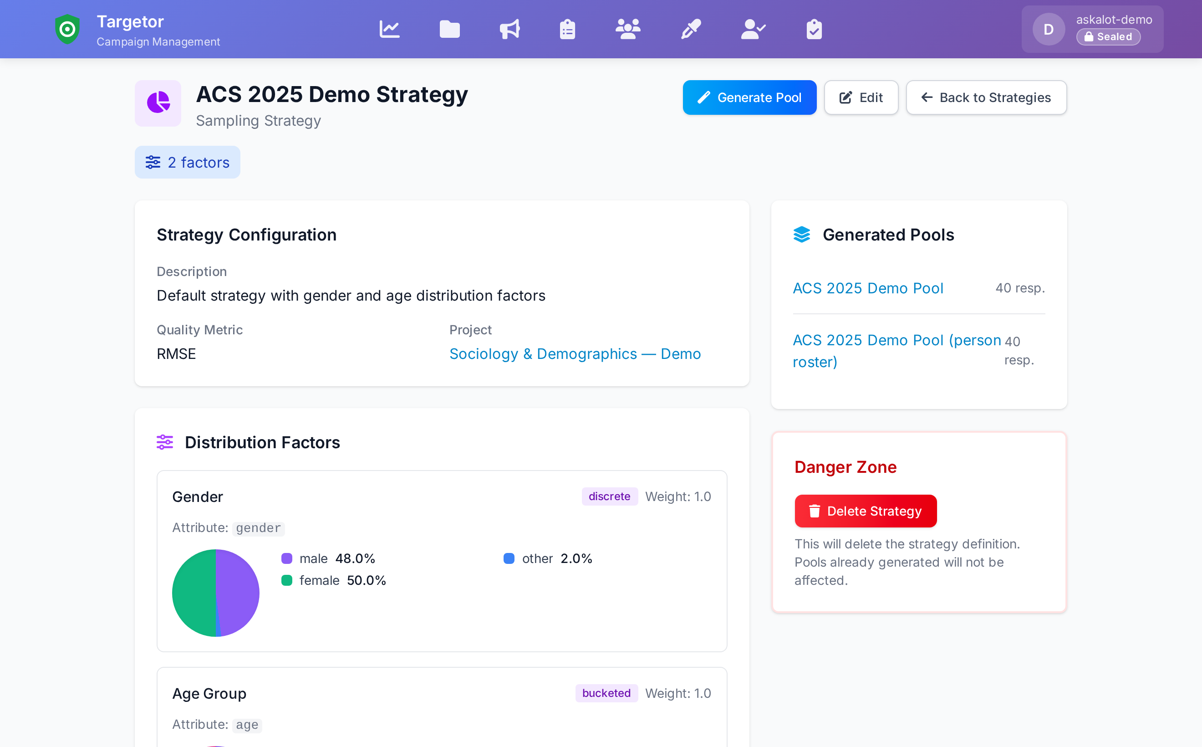
Task: Go Back to Strategies
Action: 986,97
